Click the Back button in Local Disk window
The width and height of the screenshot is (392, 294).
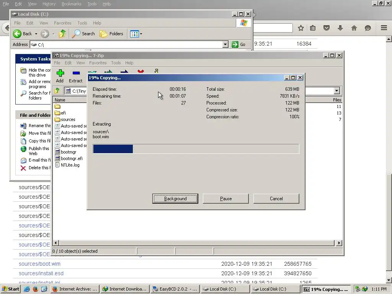point(23,34)
